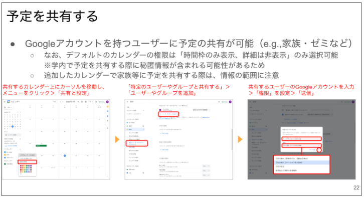Toggle yellow calendar checkbox under My calendars
Viewport: 364px width, 197px height.
5,155
